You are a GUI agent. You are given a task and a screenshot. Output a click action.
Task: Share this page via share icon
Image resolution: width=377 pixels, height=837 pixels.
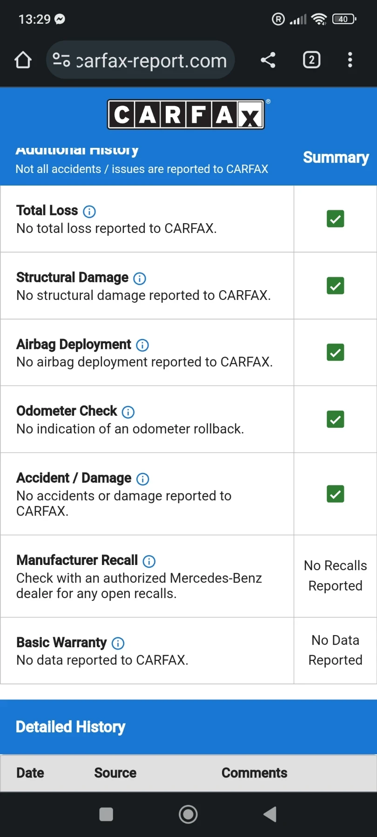[x=268, y=60]
